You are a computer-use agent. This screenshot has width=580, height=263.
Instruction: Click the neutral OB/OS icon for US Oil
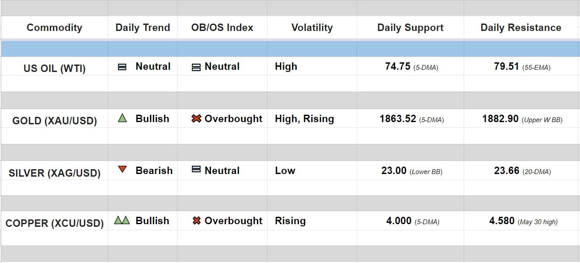pyautogui.click(x=196, y=67)
